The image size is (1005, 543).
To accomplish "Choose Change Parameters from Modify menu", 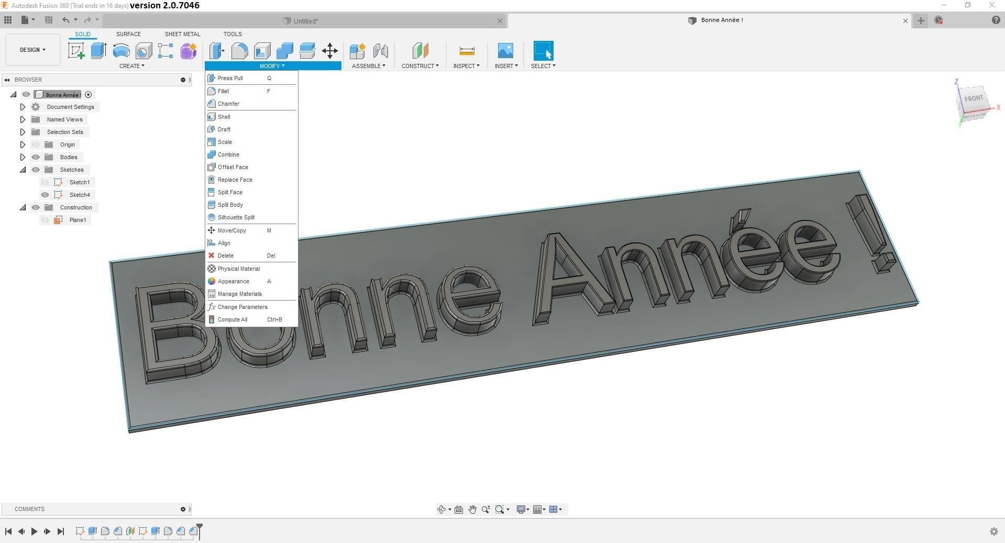I will pyautogui.click(x=251, y=307).
